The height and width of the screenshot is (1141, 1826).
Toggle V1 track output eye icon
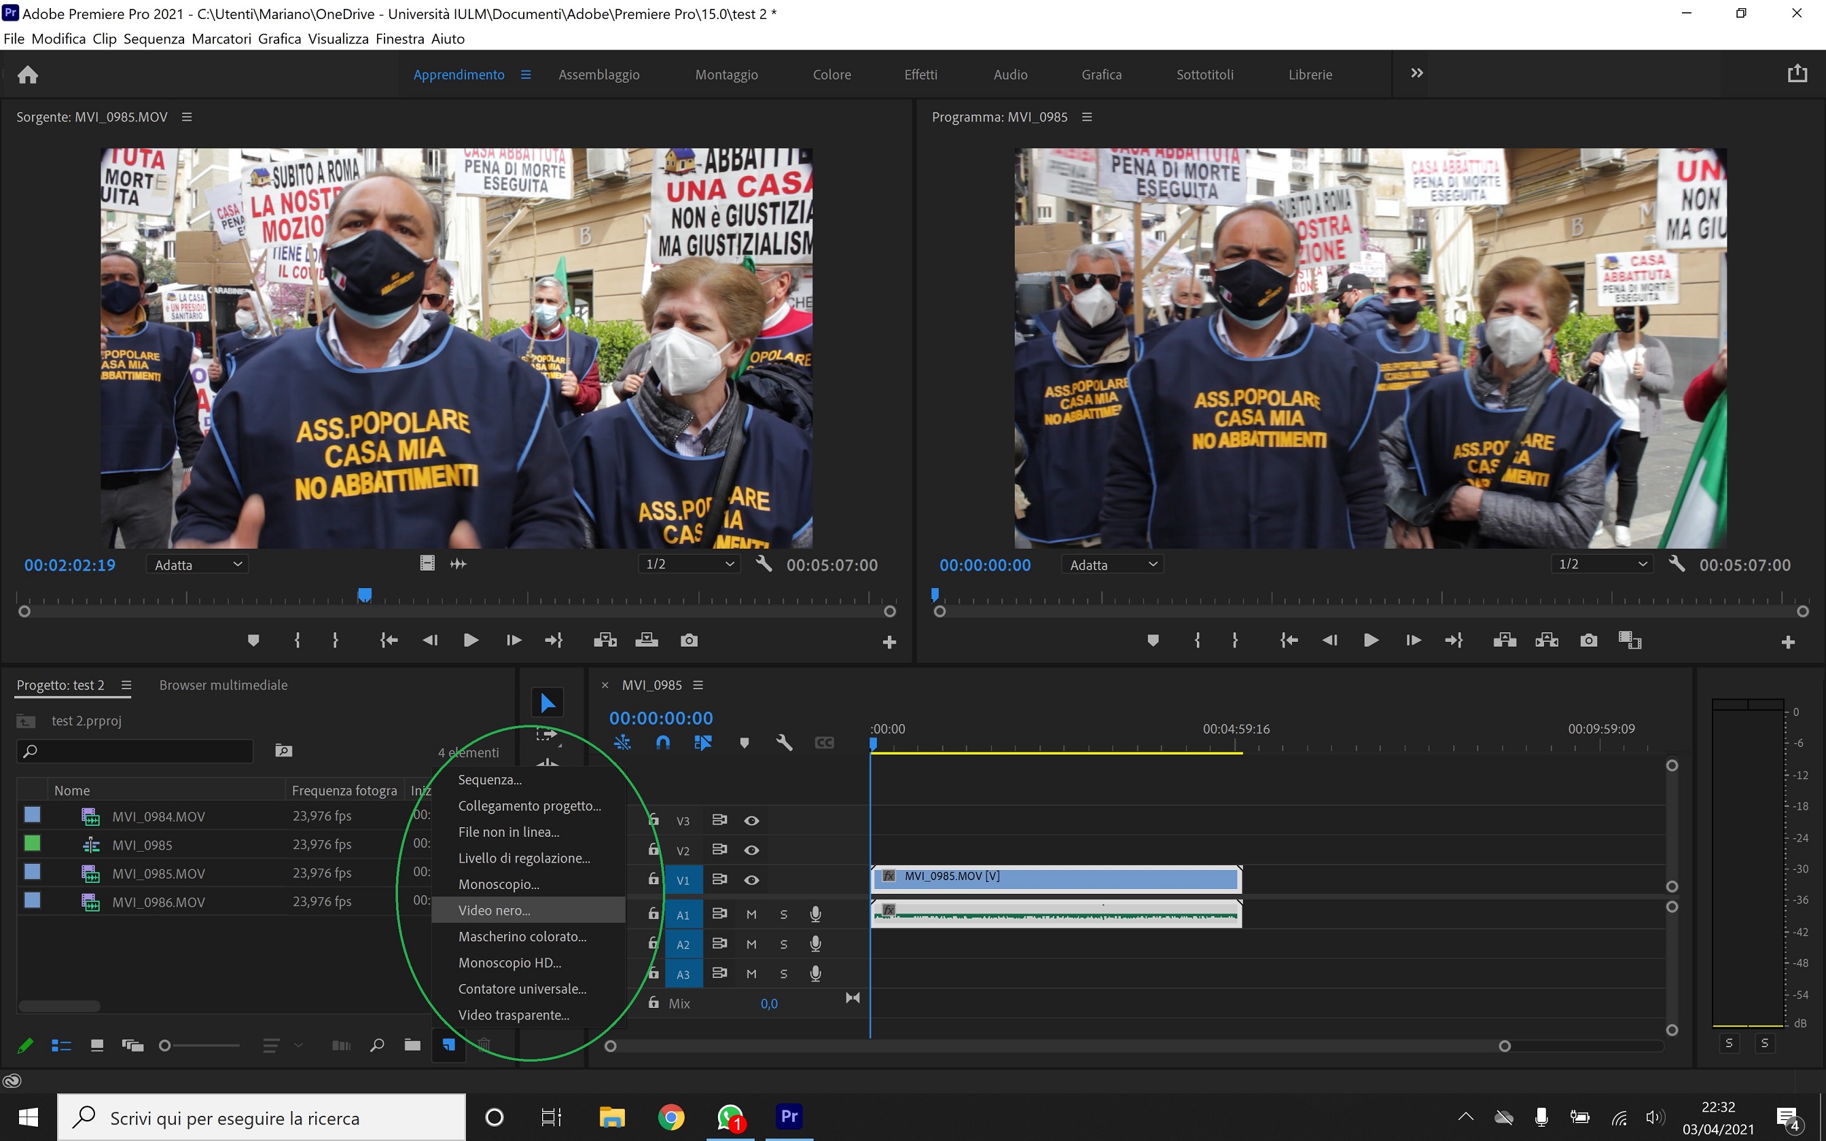tap(751, 880)
